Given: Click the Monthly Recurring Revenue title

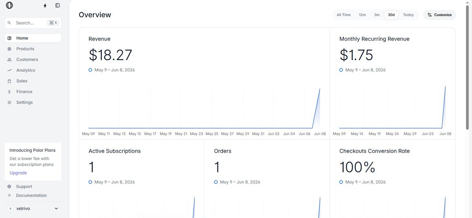Looking at the screenshot, I should (374, 39).
